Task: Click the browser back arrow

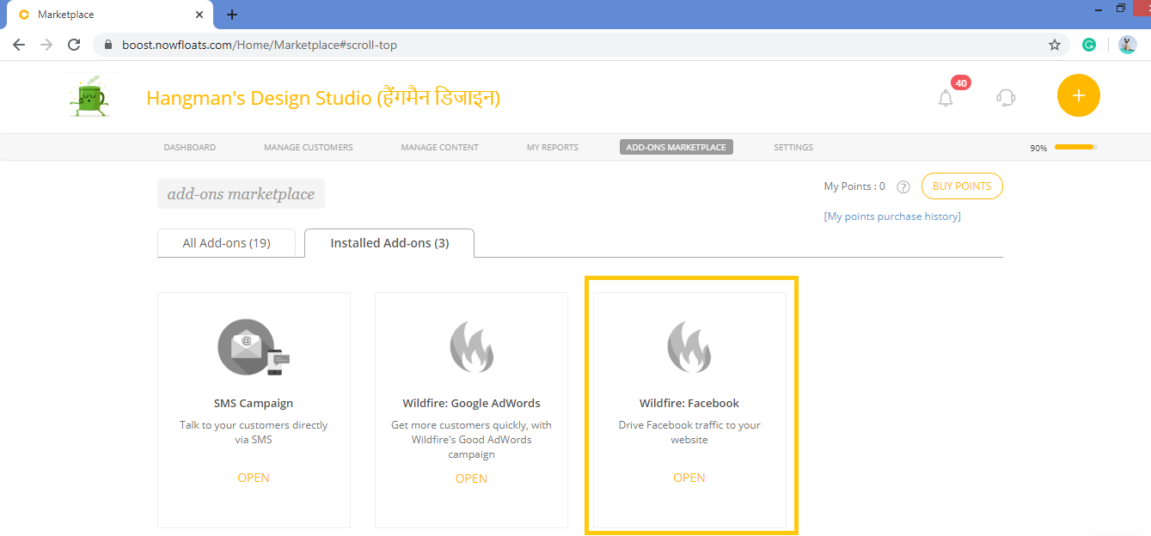Action: tap(19, 45)
